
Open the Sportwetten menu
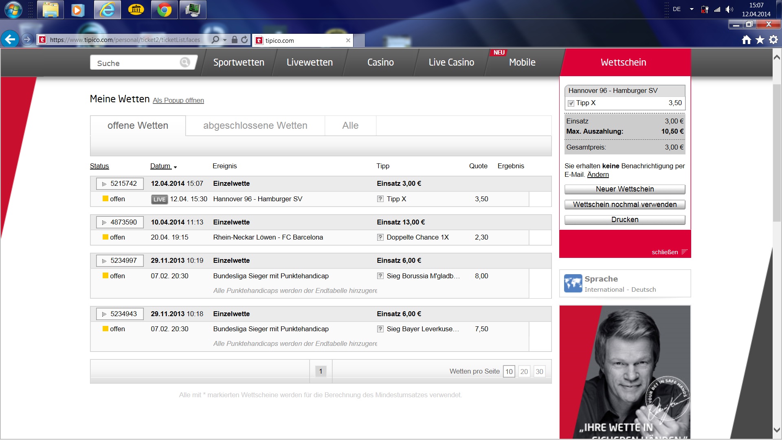[239, 62]
